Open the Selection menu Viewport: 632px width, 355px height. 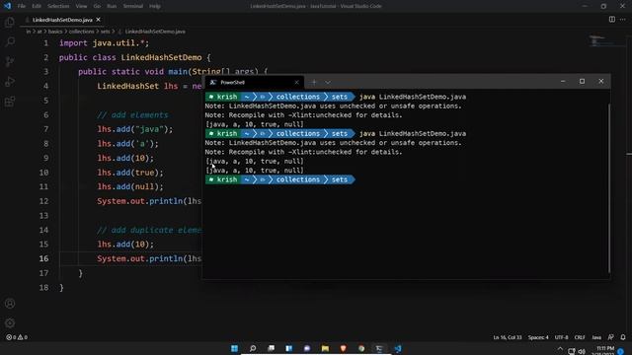[x=58, y=6]
